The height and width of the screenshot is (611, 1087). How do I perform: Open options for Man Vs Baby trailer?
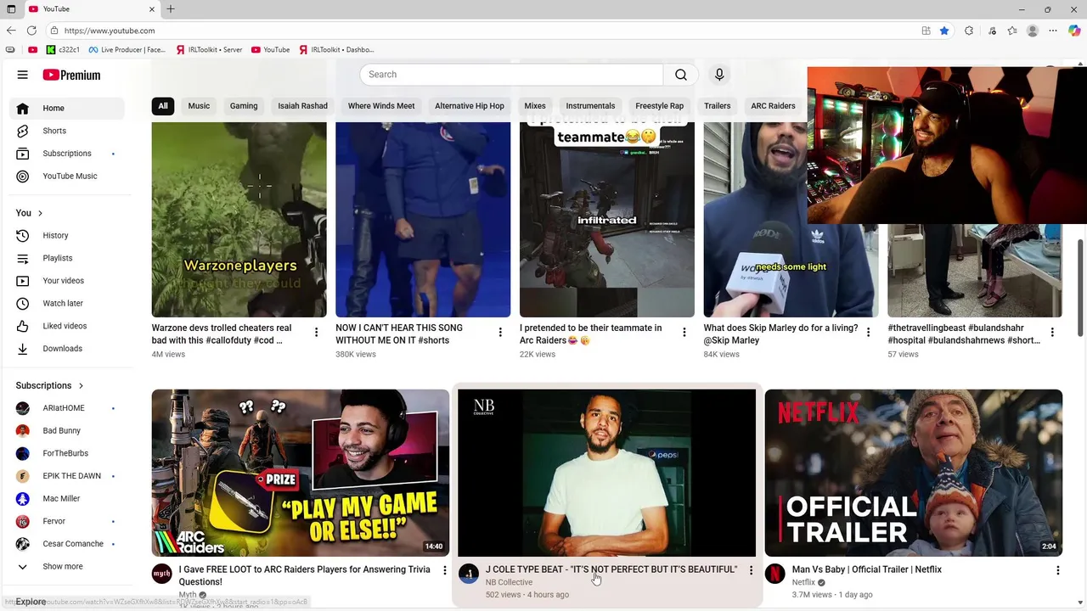click(x=1057, y=570)
